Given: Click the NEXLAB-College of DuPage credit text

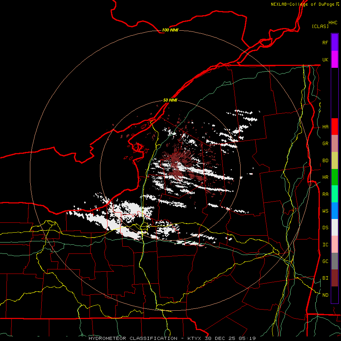Looking at the screenshot, I should click(x=302, y=4).
